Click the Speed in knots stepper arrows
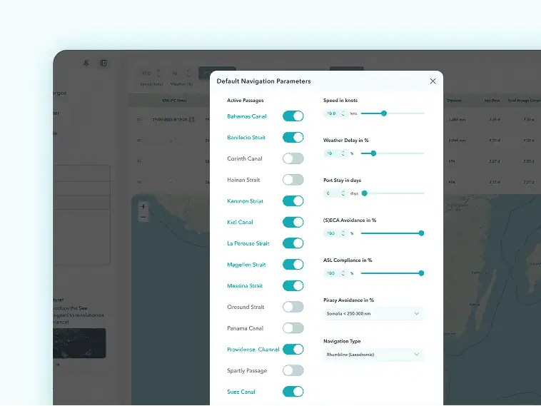The width and height of the screenshot is (541, 406). click(343, 113)
